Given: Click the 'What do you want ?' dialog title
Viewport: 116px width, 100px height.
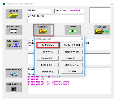Looking at the screenshot, I should 44,39.
